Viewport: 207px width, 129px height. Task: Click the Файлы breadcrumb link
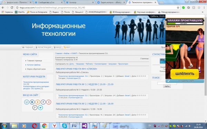pyautogui.click(x=67, y=53)
